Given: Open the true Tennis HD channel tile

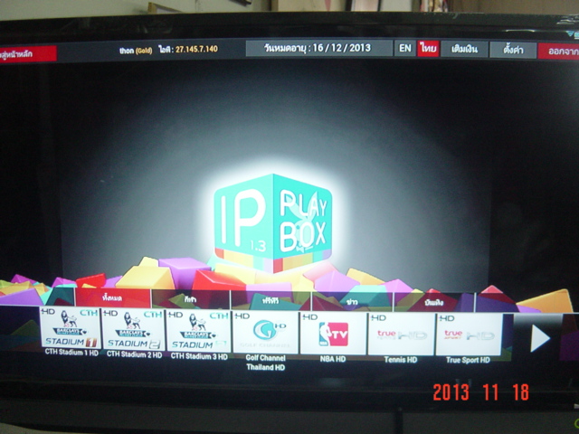Looking at the screenshot, I should click(401, 334).
